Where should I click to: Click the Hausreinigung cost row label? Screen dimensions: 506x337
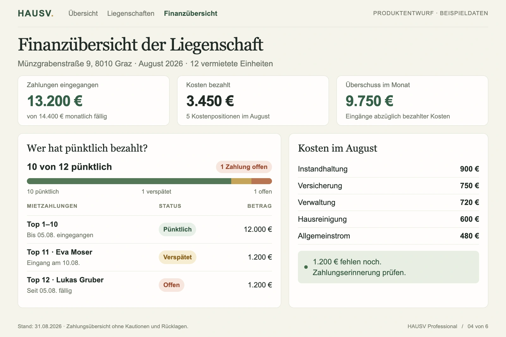[322, 219]
